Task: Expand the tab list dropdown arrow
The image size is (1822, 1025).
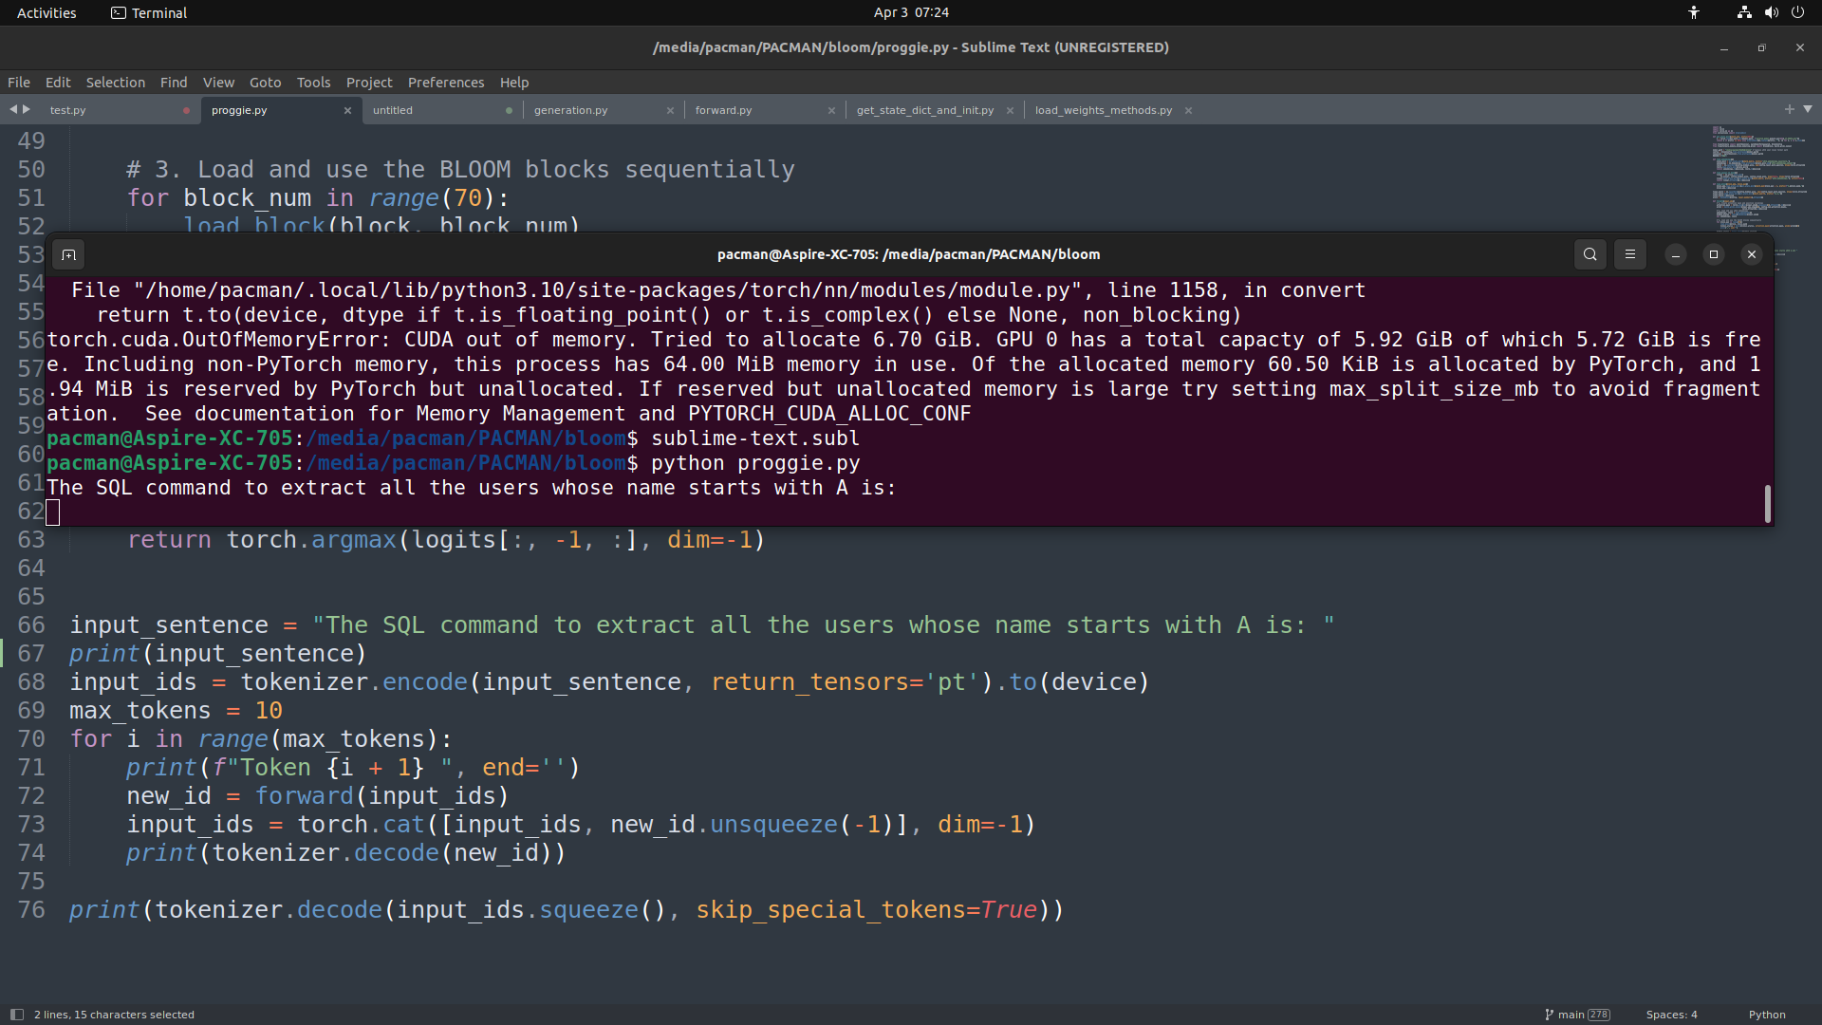Action: [x=1808, y=109]
